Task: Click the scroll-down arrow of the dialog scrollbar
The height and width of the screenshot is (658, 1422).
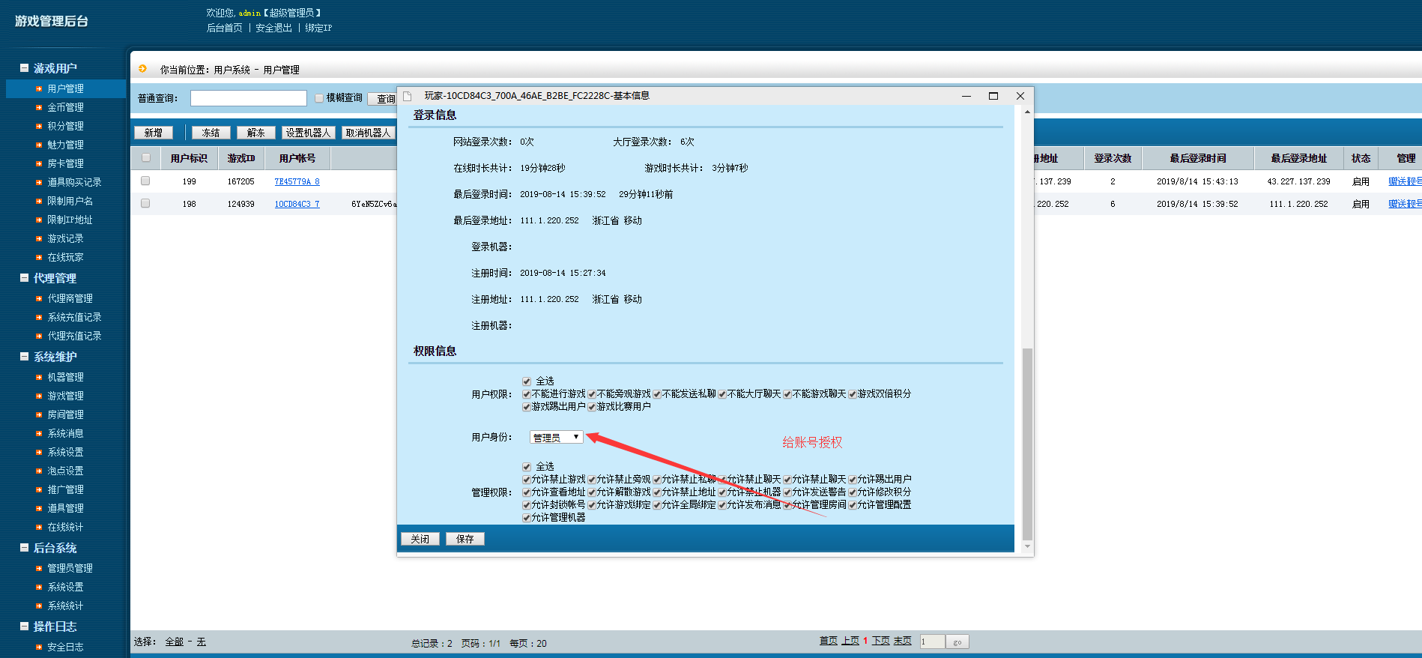Action: click(x=1027, y=546)
